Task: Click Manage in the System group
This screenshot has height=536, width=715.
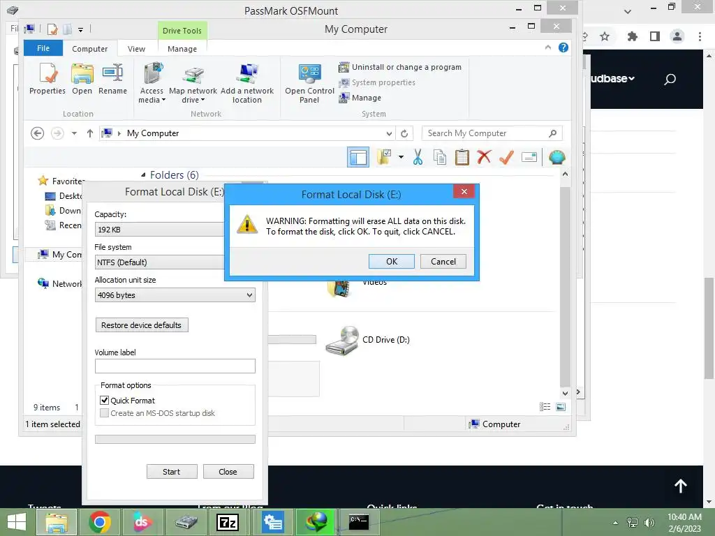Action: pos(360,98)
